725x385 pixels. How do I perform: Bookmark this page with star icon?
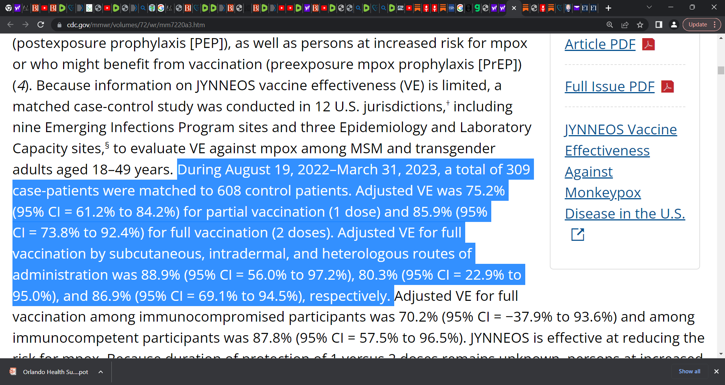(640, 25)
